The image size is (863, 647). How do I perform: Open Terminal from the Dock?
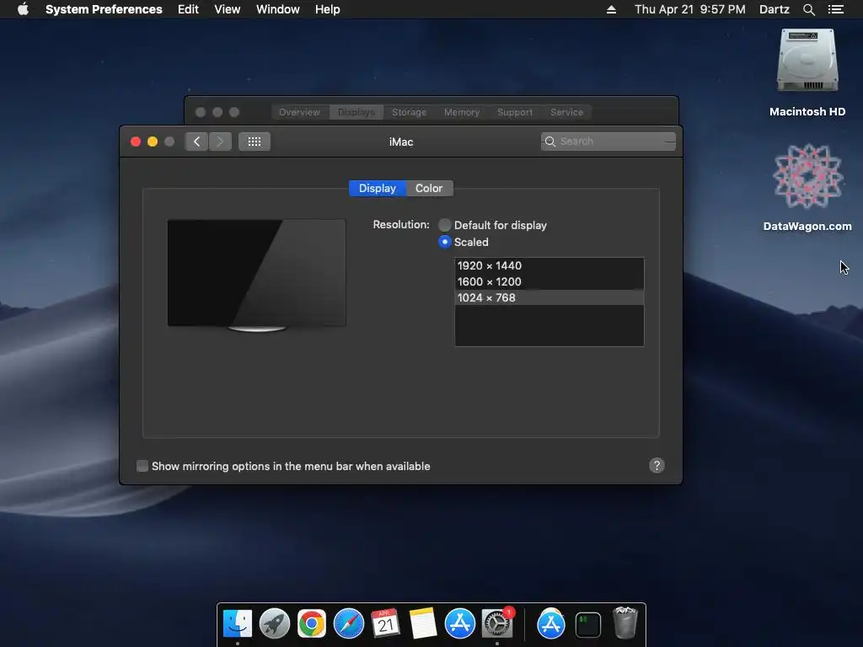(x=587, y=625)
